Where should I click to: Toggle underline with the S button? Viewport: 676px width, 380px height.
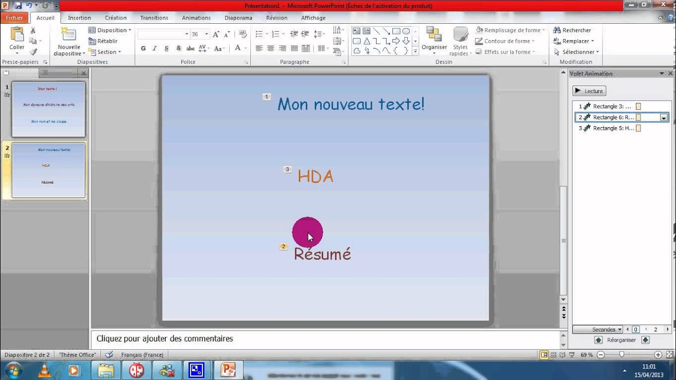(x=166, y=48)
